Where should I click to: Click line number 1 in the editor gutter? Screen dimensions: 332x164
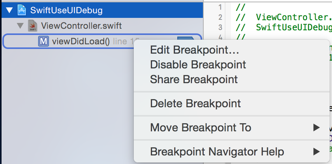220,7
